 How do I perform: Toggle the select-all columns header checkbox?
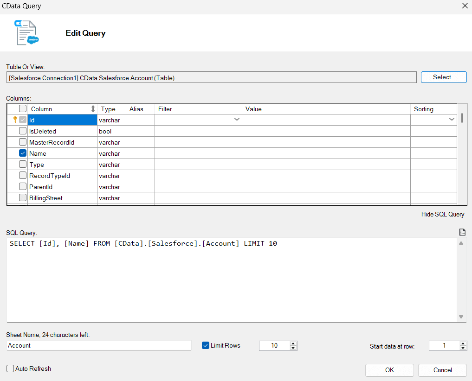[23, 109]
